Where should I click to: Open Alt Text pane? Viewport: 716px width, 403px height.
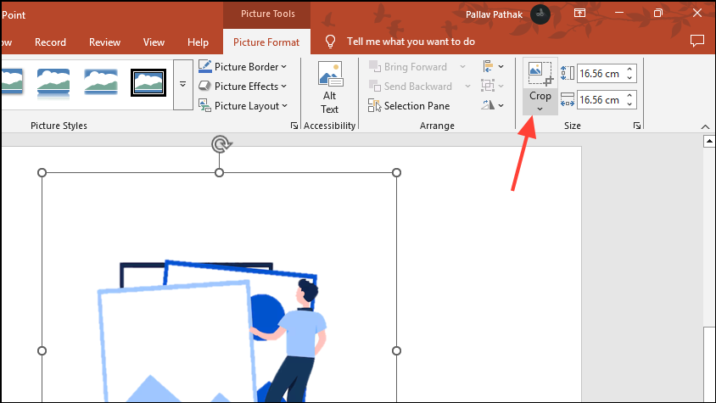[x=329, y=88]
